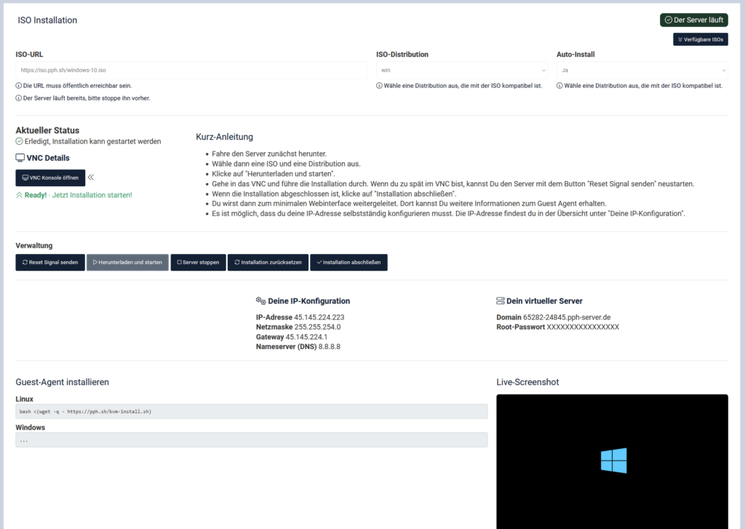This screenshot has width=745, height=529.
Task: Stop the server with 'Server stoppen'
Action: click(x=198, y=263)
